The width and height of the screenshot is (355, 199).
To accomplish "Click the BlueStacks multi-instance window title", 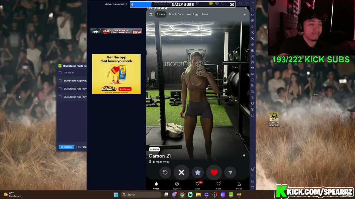I will 75,66.
